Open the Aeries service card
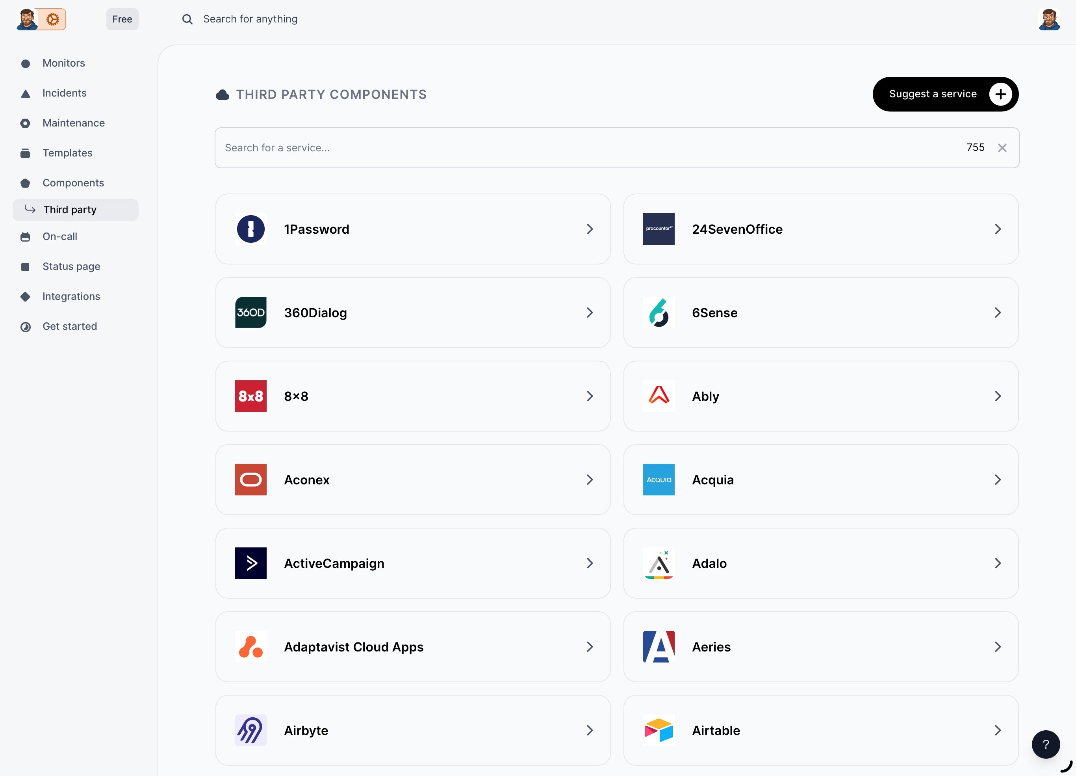The height and width of the screenshot is (776, 1076). click(x=821, y=646)
